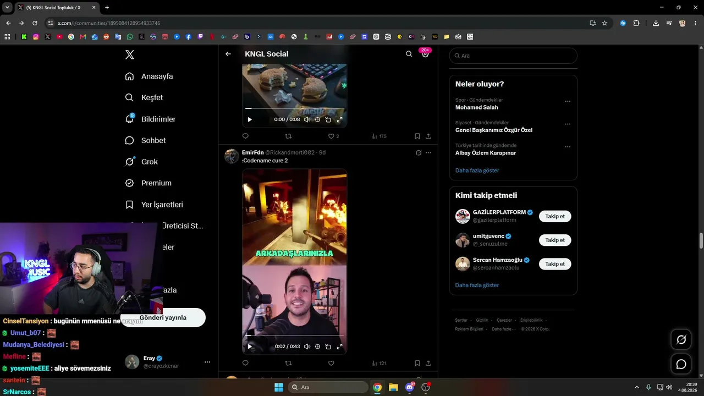Open account menu dots next to Eray
The image size is (704, 396).
(x=207, y=362)
